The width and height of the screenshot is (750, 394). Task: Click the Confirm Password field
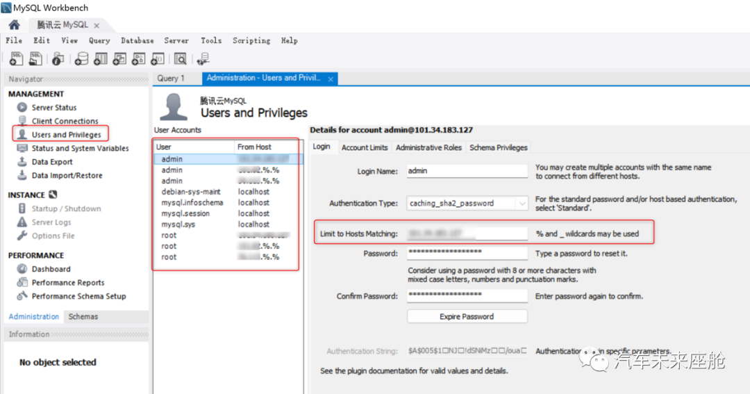coord(467,295)
